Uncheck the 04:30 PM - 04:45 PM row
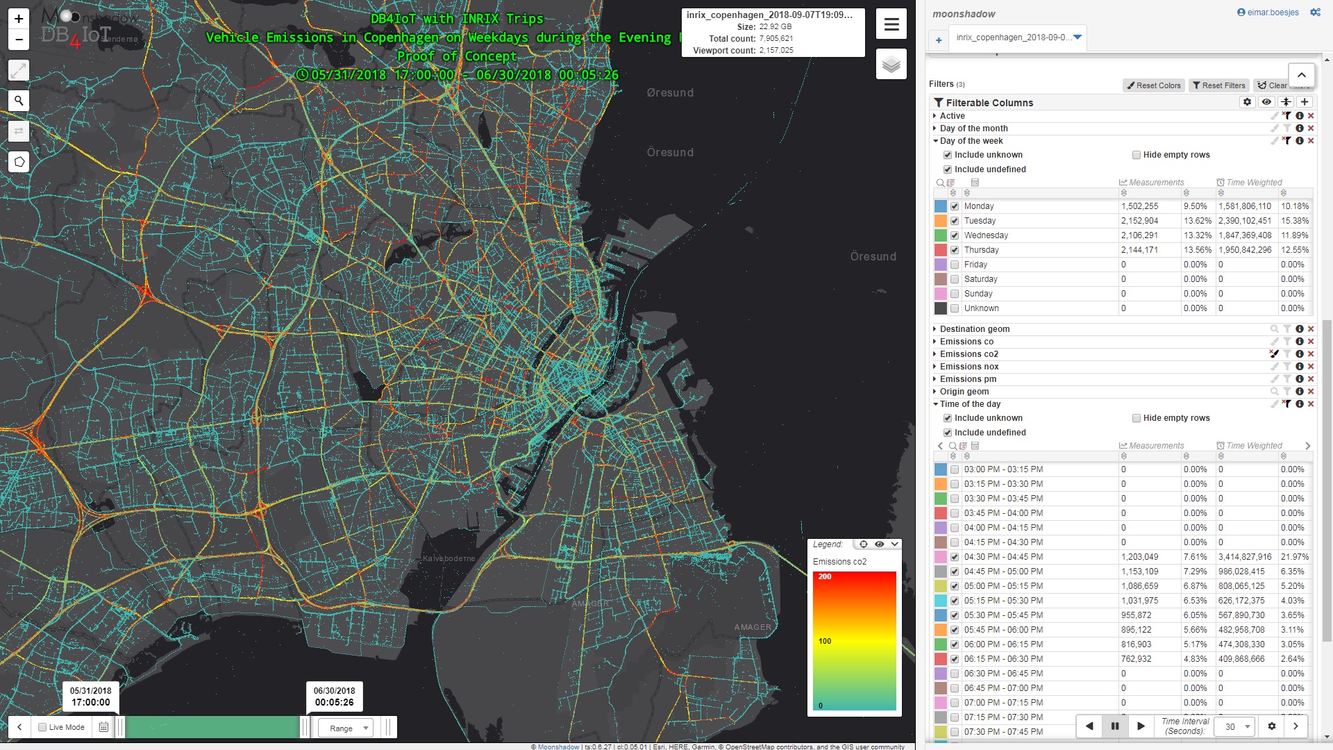The image size is (1333, 750). pos(955,557)
